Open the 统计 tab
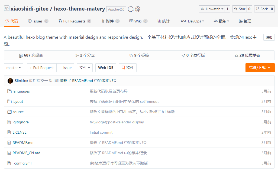 pos(163,21)
